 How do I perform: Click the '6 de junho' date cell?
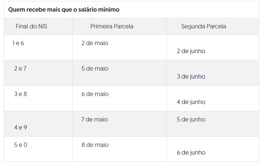191,153
